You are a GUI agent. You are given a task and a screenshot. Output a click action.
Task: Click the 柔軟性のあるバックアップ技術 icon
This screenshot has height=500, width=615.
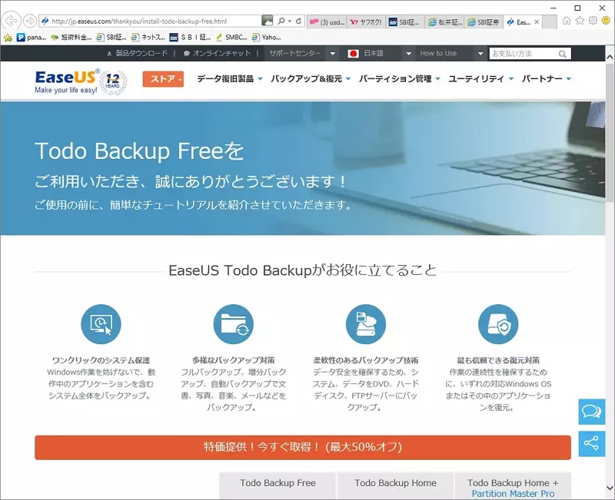366,324
